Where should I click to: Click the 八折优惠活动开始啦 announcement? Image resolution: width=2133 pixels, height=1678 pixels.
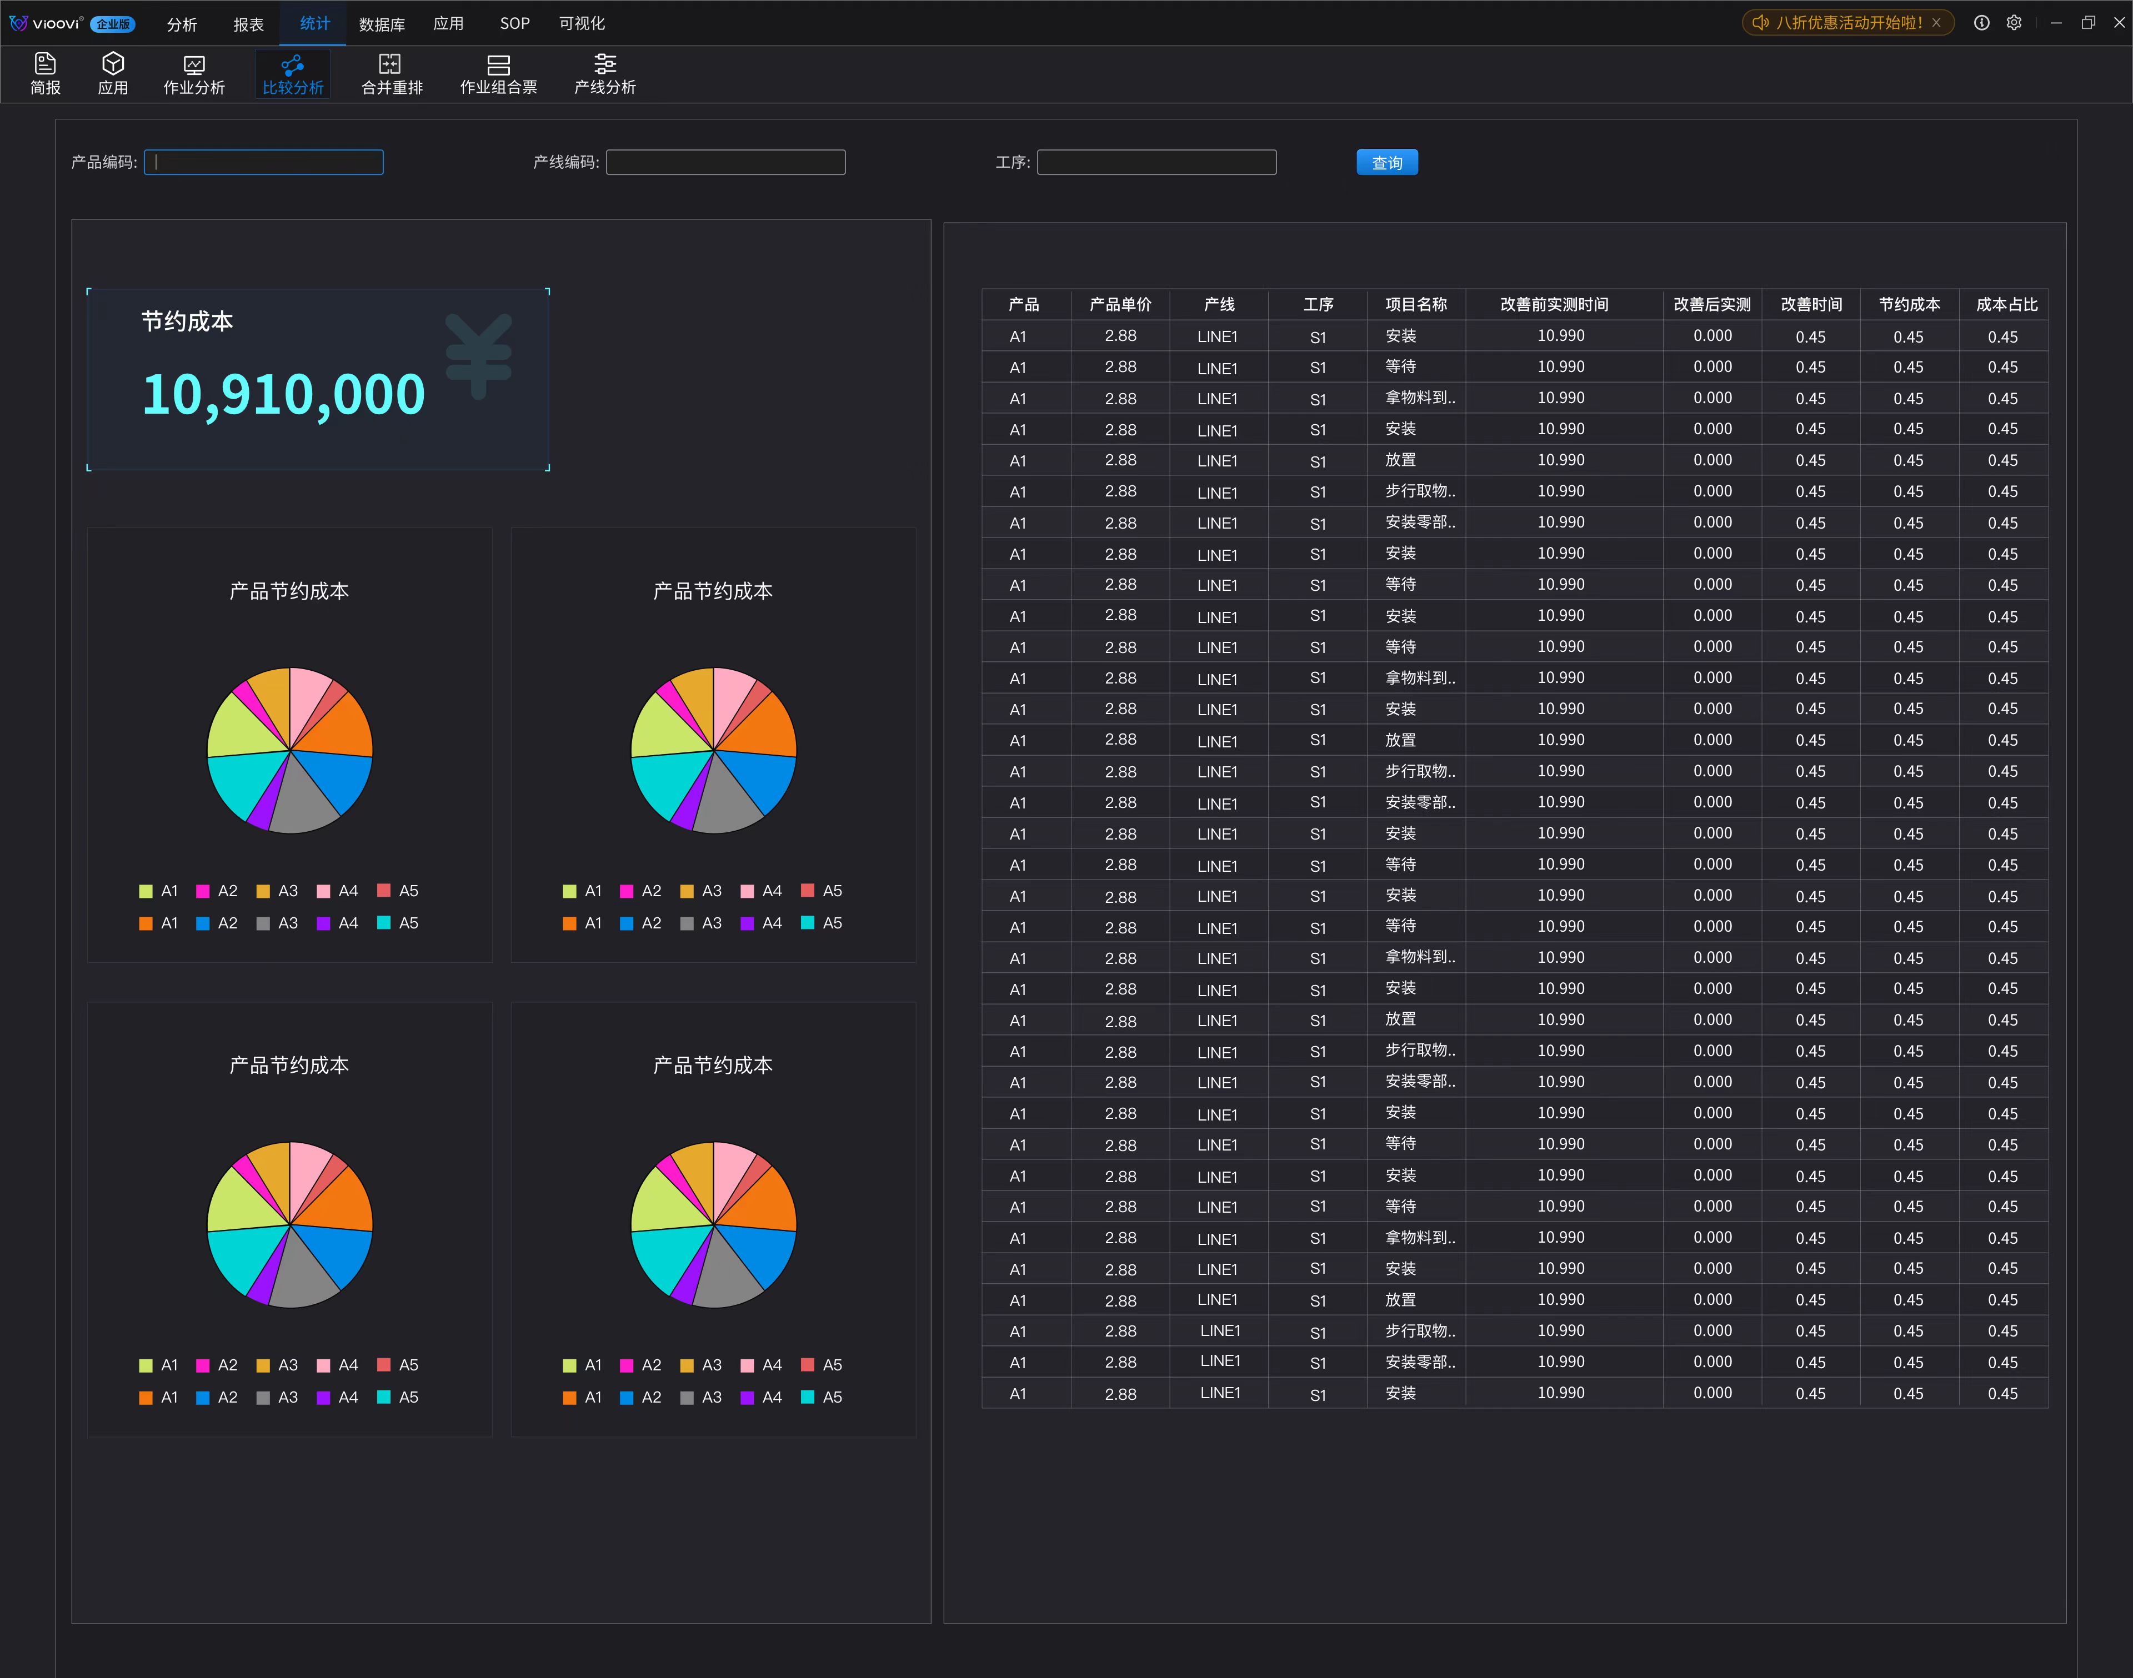click(1849, 23)
